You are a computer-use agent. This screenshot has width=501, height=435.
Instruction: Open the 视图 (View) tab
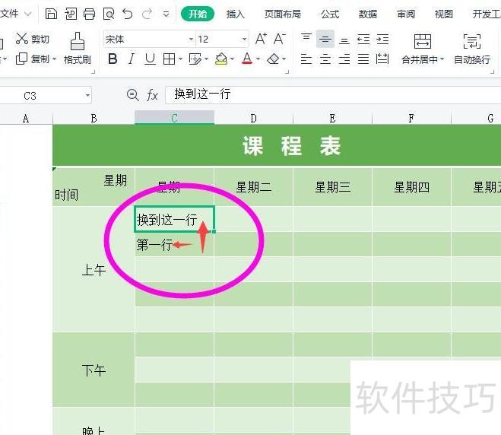point(444,14)
